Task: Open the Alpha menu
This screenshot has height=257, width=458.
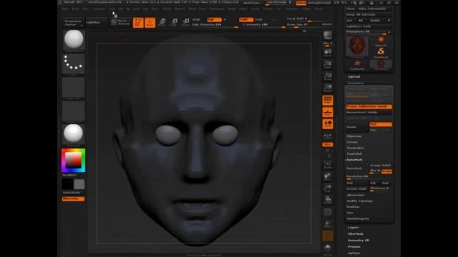Action: click(x=65, y=9)
